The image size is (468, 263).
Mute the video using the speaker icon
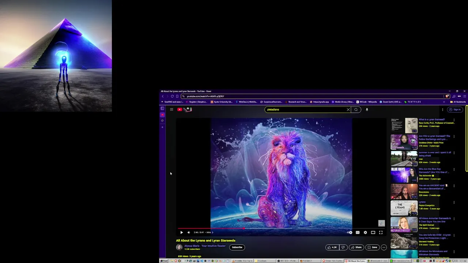coord(189,232)
